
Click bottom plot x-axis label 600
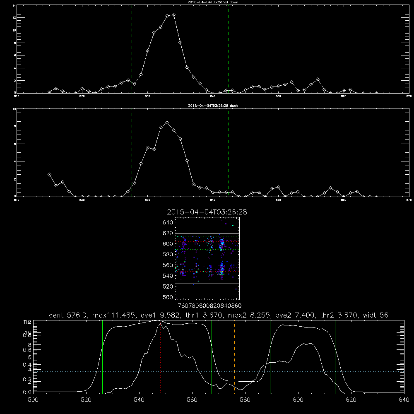[298, 400]
